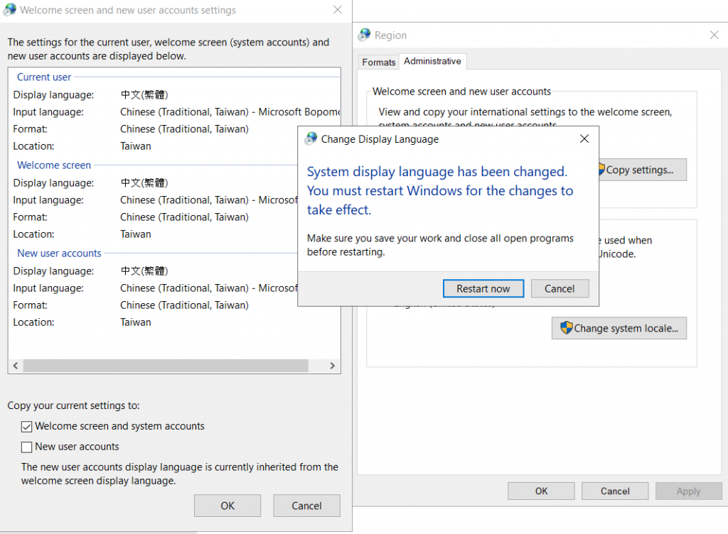728x534 pixels.
Task: Click 'Copy your current settings to:' label
Action: coord(73,405)
